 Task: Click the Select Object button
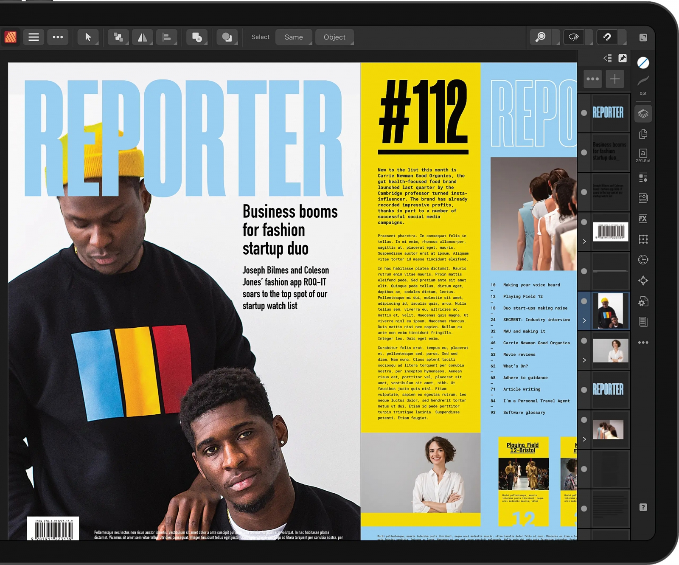334,37
